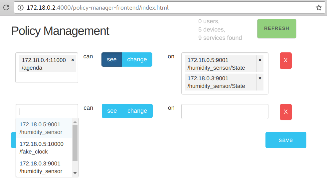Toggle 'see' permission in first policy

tap(112, 59)
